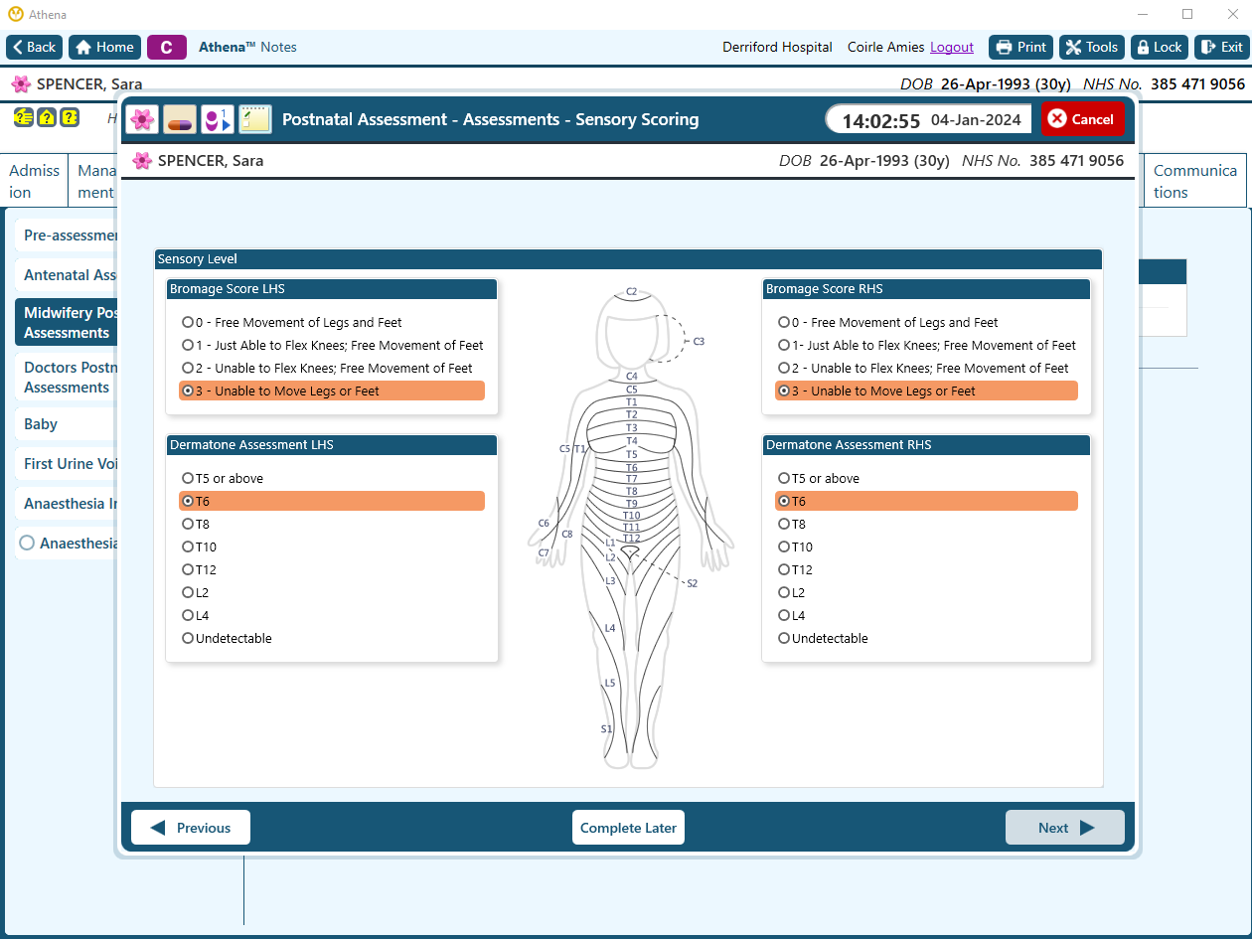Image resolution: width=1252 pixels, height=939 pixels.
Task: Select Bromage RHS 1- Just Able to Flex Knees
Action: point(926,345)
